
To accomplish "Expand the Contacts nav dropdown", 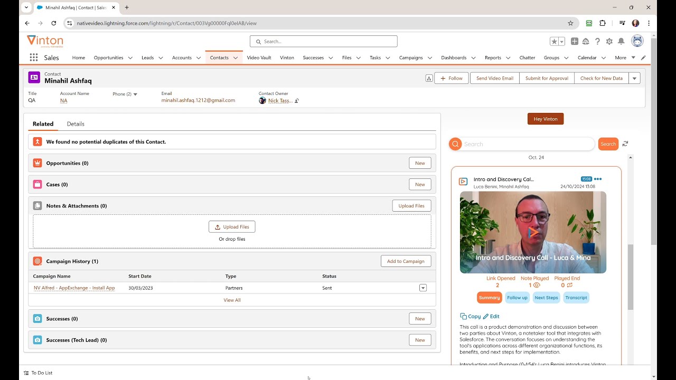I will (236, 58).
